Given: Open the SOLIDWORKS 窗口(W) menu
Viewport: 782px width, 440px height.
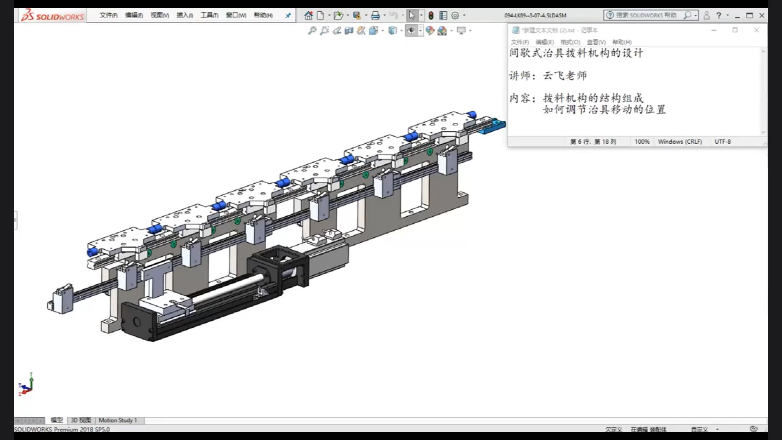Looking at the screenshot, I should (x=236, y=15).
